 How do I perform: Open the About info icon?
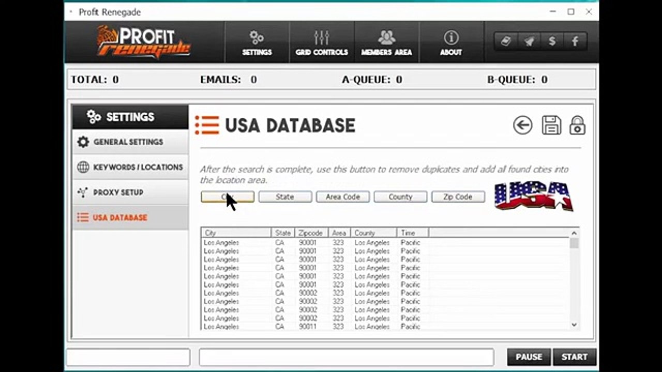pos(451,42)
